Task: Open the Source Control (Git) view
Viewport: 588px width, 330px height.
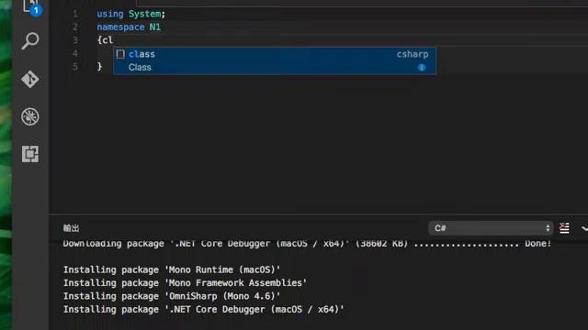Action: (x=30, y=79)
